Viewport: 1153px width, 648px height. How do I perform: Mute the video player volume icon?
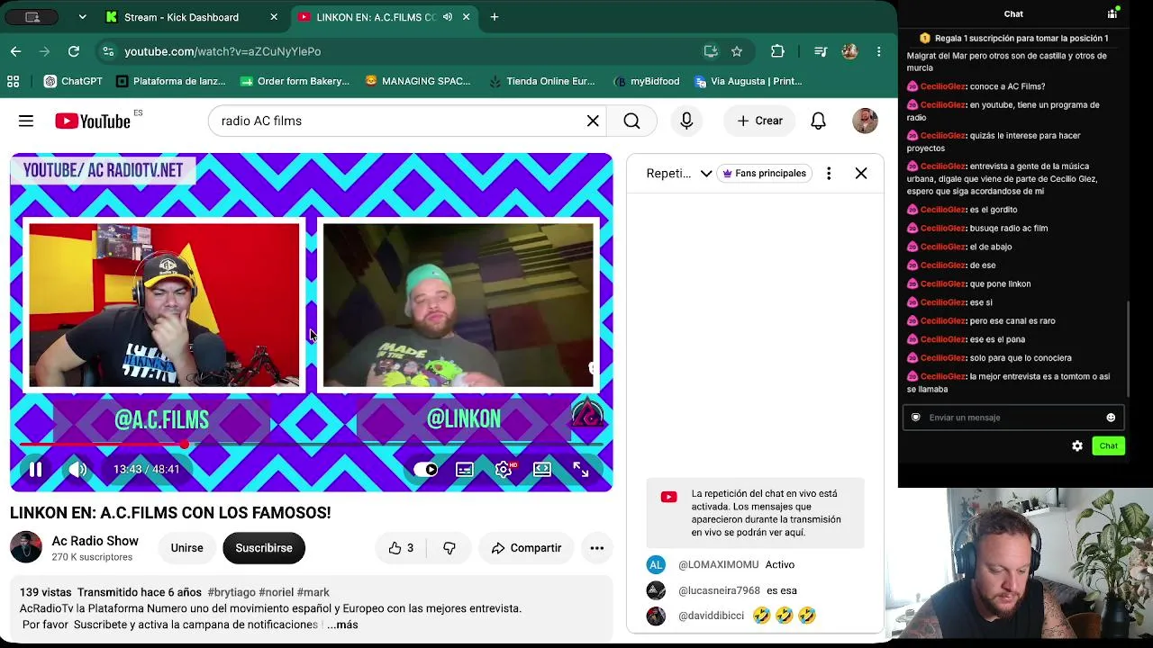[x=77, y=469]
